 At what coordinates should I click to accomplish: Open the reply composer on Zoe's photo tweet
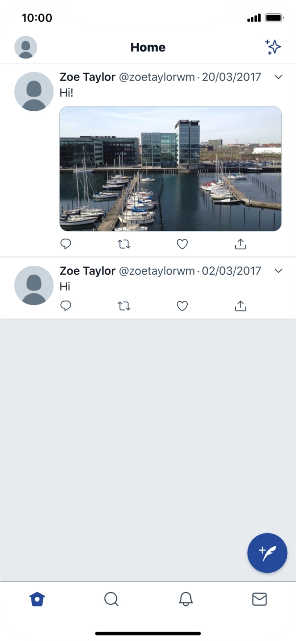66,244
